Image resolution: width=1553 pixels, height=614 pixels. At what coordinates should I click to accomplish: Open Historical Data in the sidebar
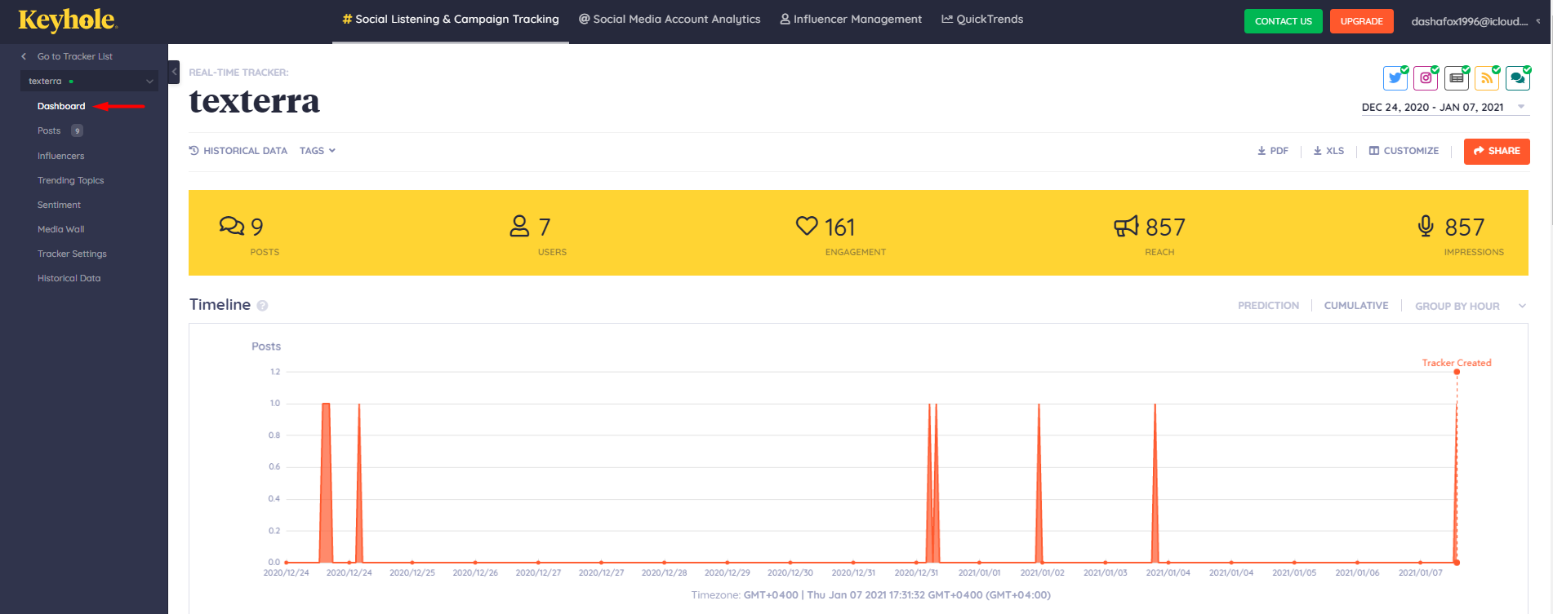click(x=69, y=278)
